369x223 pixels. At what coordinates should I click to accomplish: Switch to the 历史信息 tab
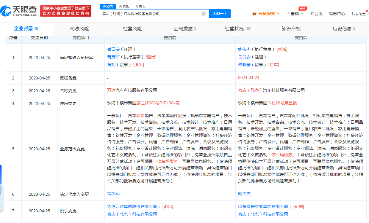[344, 29]
